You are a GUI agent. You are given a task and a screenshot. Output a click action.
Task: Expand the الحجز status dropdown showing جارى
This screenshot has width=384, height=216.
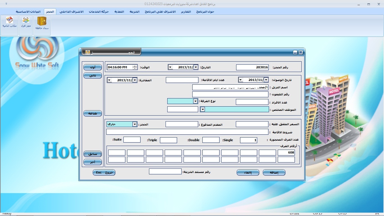click(135, 124)
